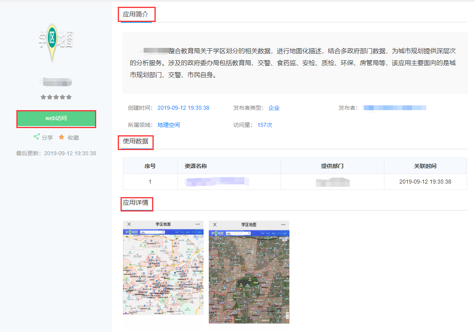Select the 应用简介 section tab
475x332 pixels.
[x=136, y=15]
